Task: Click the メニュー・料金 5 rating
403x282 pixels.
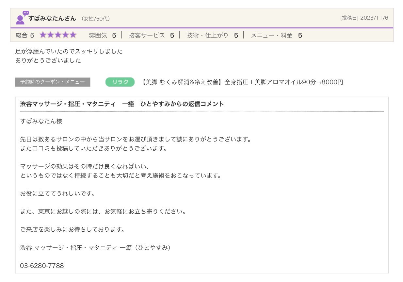Action: pyautogui.click(x=276, y=35)
